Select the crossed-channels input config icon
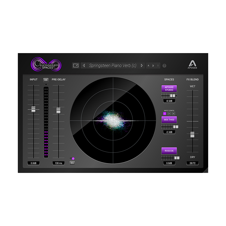The height and width of the screenshot is (226, 226). click(x=173, y=114)
